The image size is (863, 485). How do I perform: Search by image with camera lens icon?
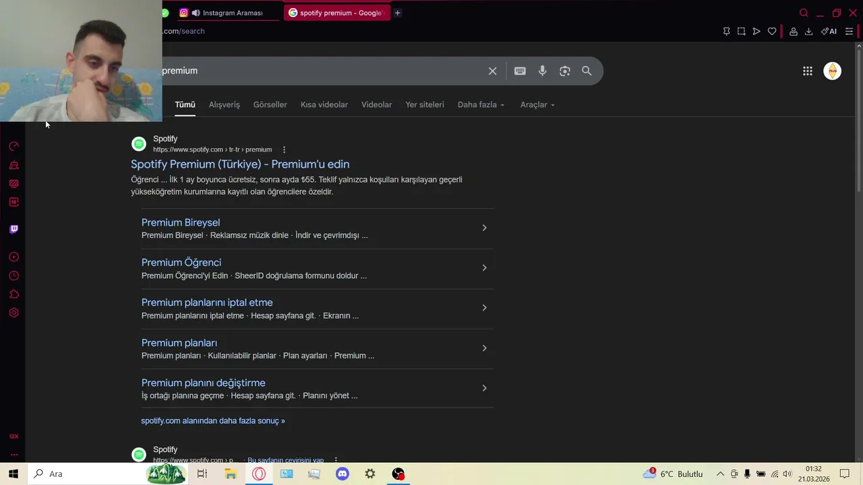coord(565,71)
